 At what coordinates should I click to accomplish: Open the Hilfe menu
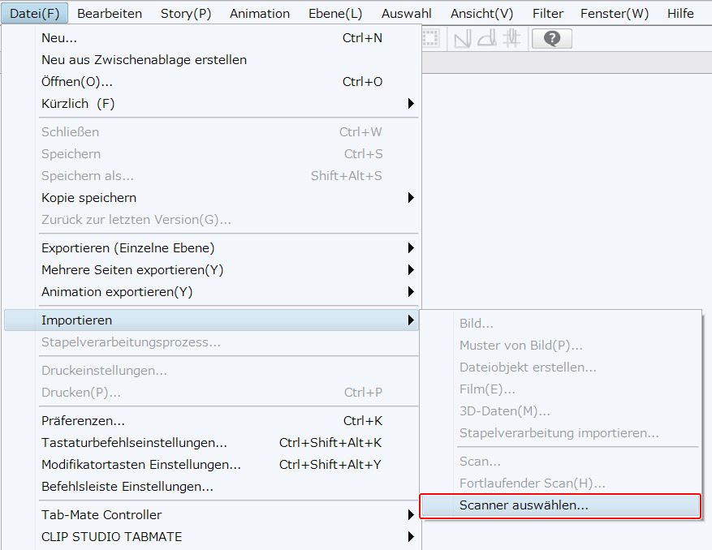(x=680, y=14)
